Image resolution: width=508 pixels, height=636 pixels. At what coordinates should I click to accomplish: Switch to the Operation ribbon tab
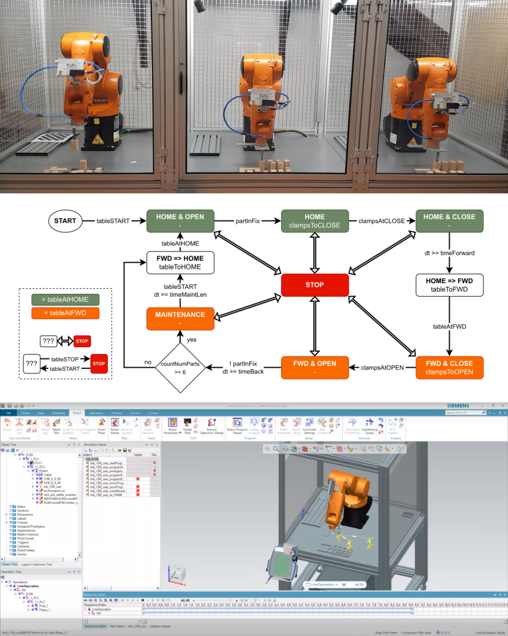point(96,412)
